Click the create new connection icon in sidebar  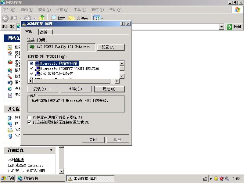point(10,47)
